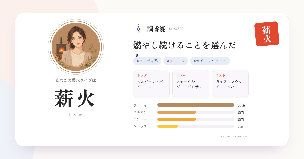The width and height of the screenshot is (304, 159).
Task: Click the アンバー 15% progress bar
Action: [x=196, y=119]
